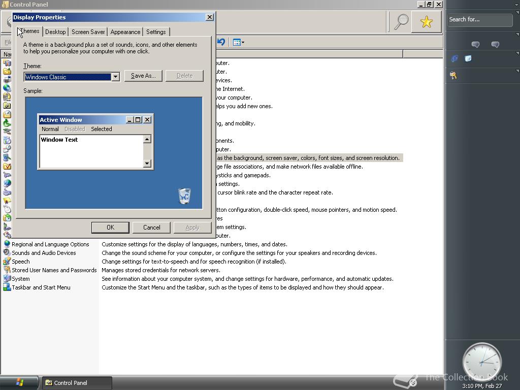Click the Name column header
Image resolution: width=520 pixels, height=390 pixels.
pyautogui.click(x=7, y=54)
